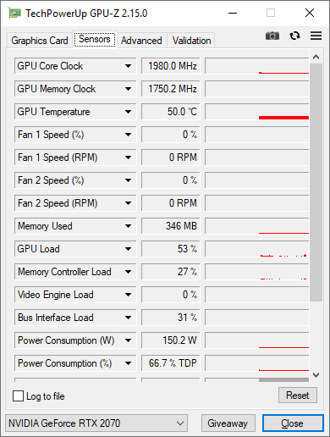330x437 pixels.
Task: Click the Reset button
Action: (x=298, y=396)
